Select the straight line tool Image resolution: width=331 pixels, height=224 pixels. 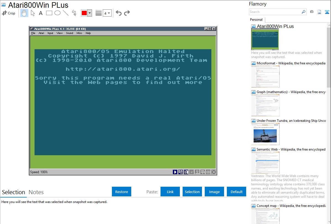(x=66, y=13)
